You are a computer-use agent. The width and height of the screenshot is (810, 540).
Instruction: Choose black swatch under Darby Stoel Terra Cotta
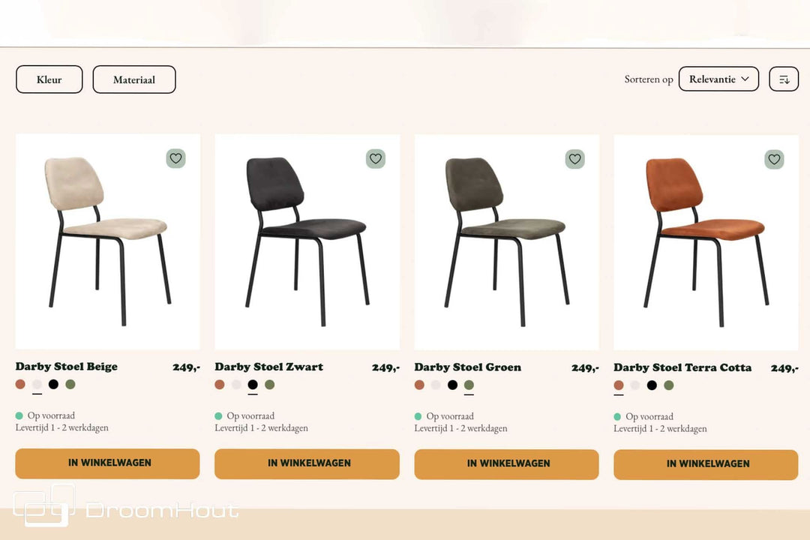coord(652,385)
